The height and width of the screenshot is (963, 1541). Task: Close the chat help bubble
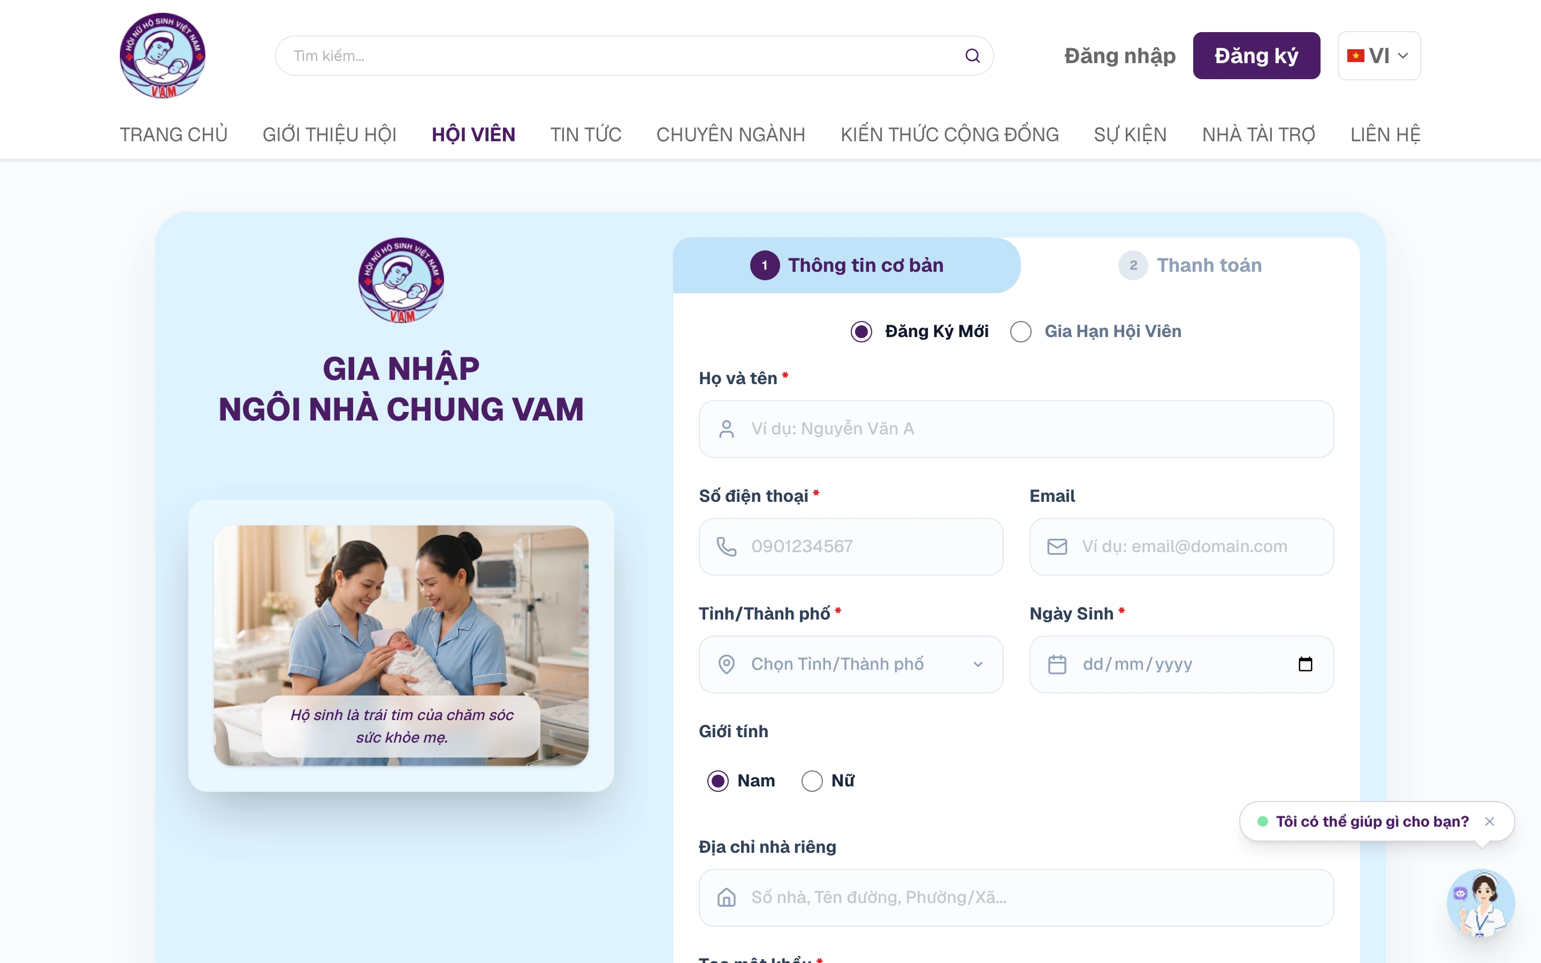(1490, 822)
